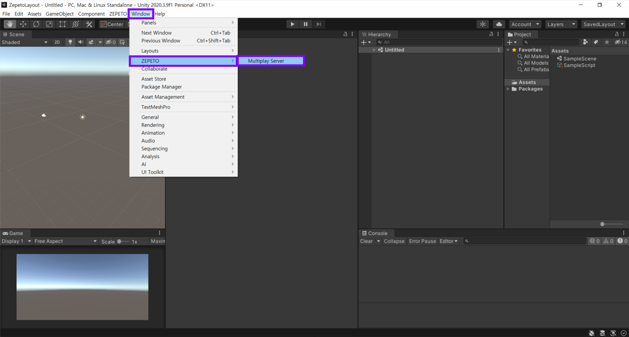The width and height of the screenshot is (629, 337).
Task: Select All Models favorite search
Action: pyautogui.click(x=533, y=63)
